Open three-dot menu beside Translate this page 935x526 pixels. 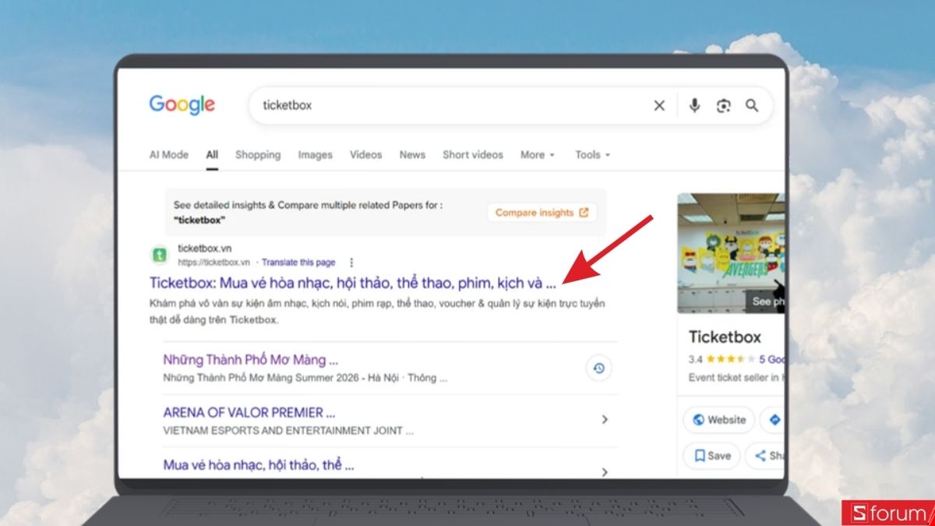(x=351, y=263)
